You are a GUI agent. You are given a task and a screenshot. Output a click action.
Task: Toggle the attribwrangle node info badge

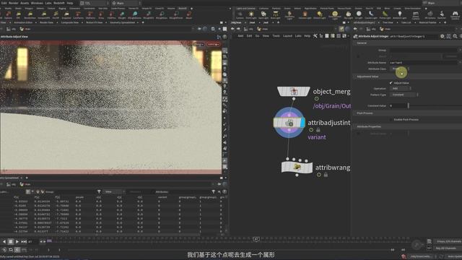(x=319, y=175)
